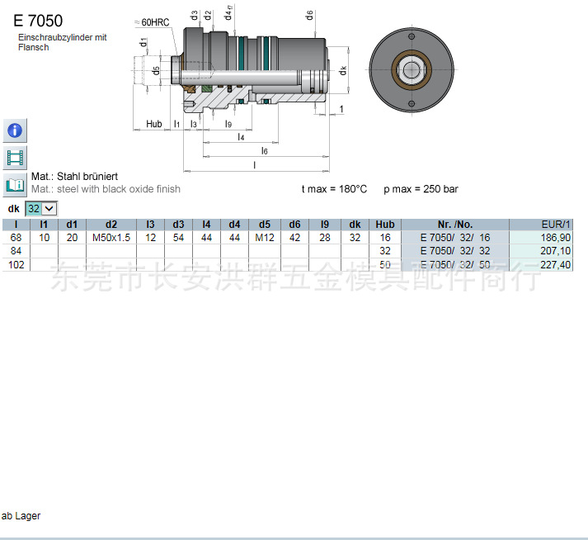
Task: Open the book catalog info icon
Action: [15, 183]
